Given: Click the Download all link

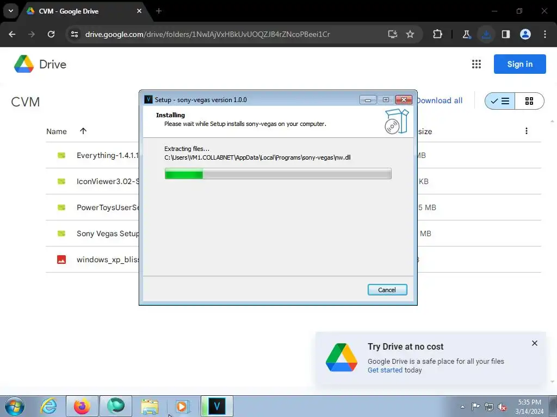Looking at the screenshot, I should 440,100.
